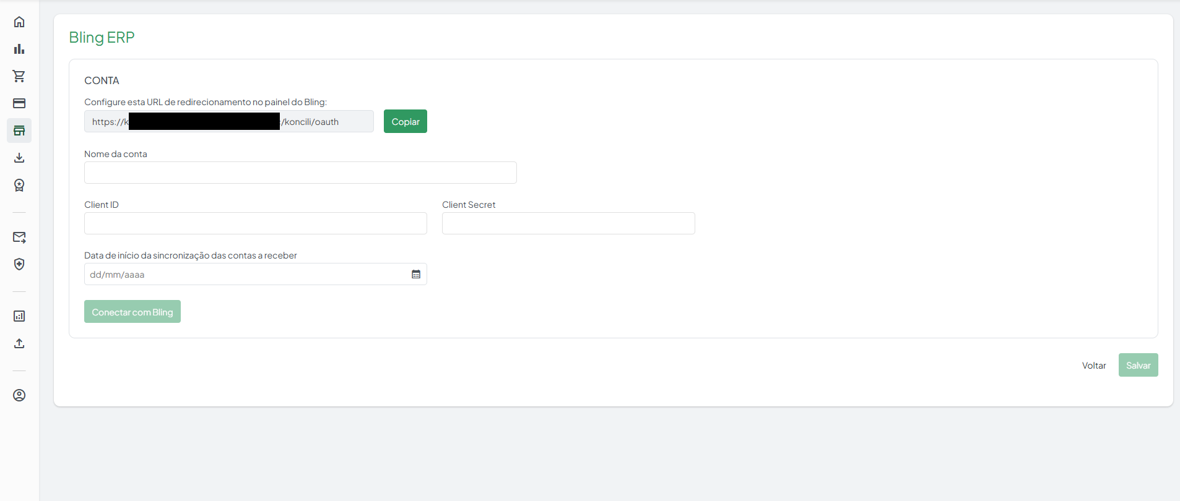The image size is (1180, 501).
Task: Click the 'Data de início da sincronização' label
Action: 191,255
